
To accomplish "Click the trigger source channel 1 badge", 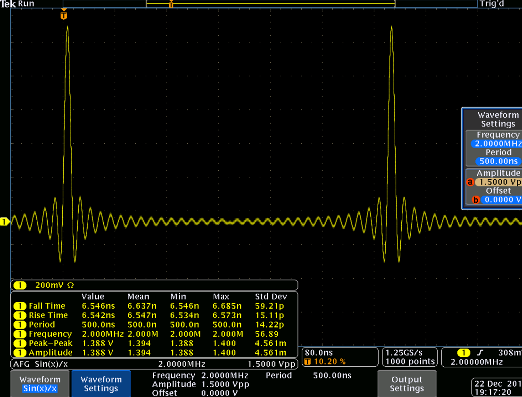I will tap(464, 353).
